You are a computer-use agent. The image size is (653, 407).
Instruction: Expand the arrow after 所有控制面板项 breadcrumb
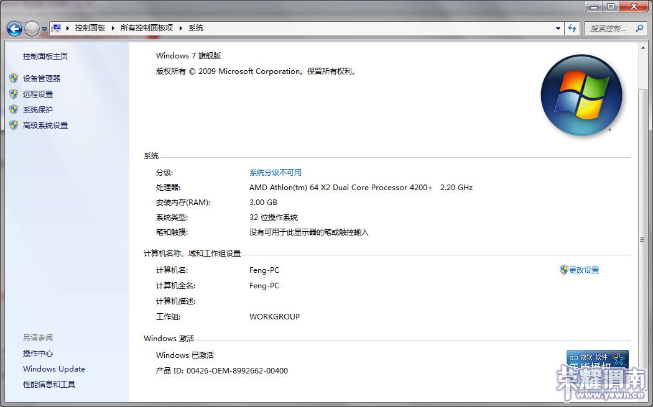pyautogui.click(x=180, y=28)
